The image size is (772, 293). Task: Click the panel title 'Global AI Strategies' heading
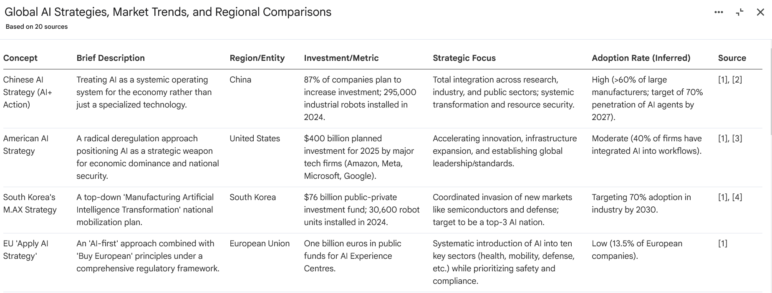[168, 12]
